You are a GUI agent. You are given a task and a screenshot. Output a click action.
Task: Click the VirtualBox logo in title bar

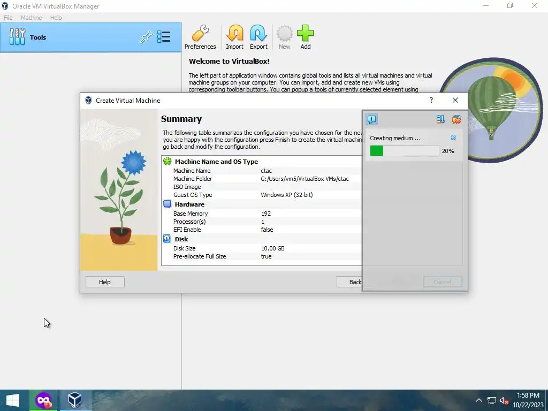tap(5, 6)
